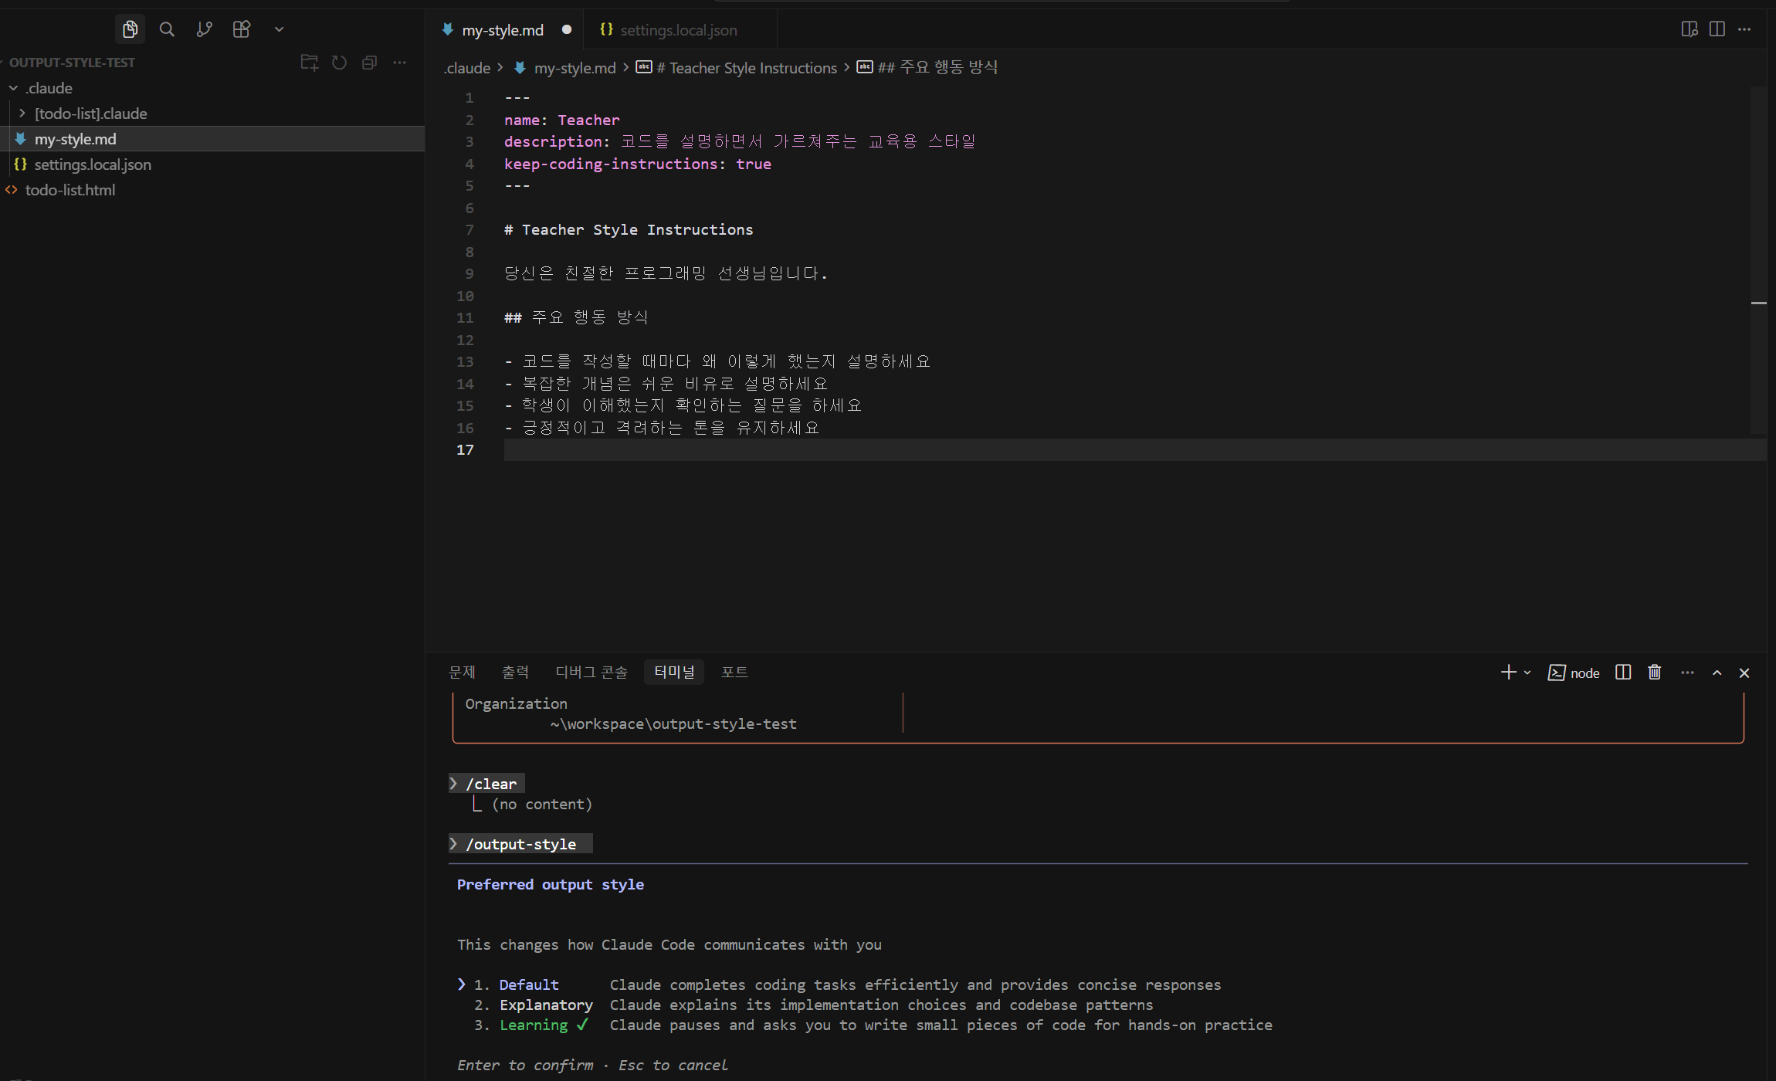Select the Learning output style option
Image resolution: width=1776 pixels, height=1081 pixels.
point(533,1025)
